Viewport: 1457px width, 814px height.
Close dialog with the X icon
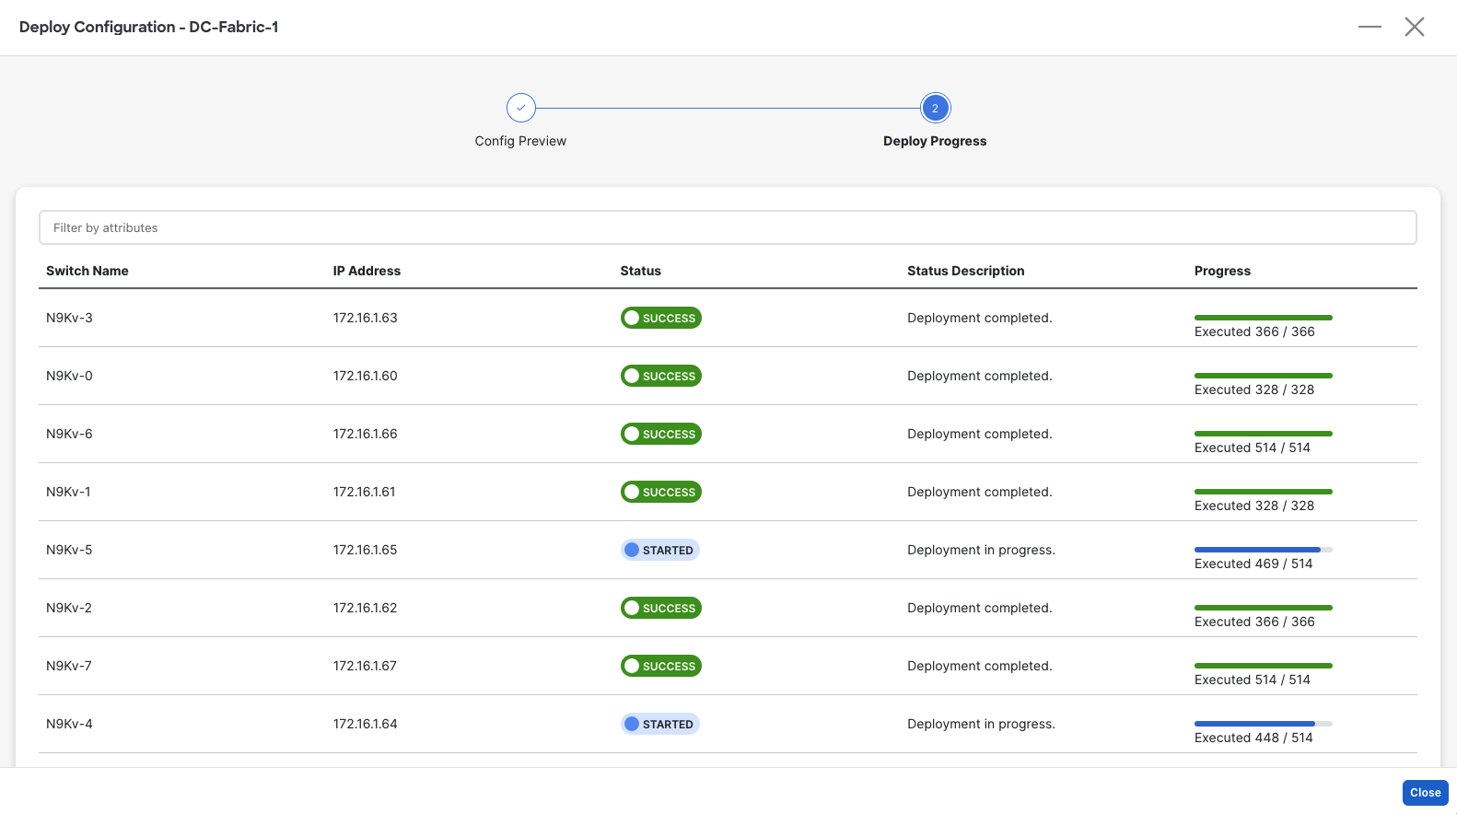coord(1415,27)
